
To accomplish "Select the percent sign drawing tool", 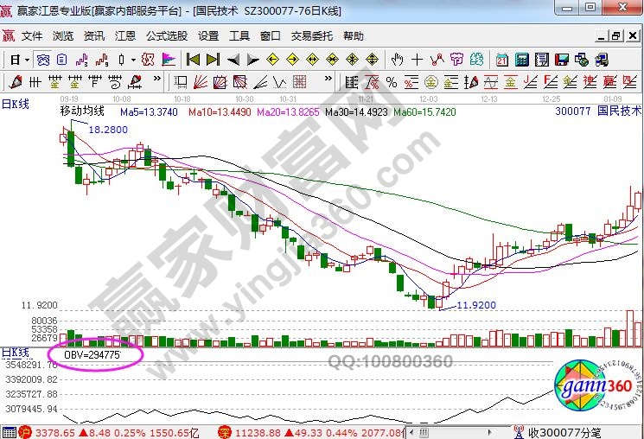I will (x=392, y=83).
